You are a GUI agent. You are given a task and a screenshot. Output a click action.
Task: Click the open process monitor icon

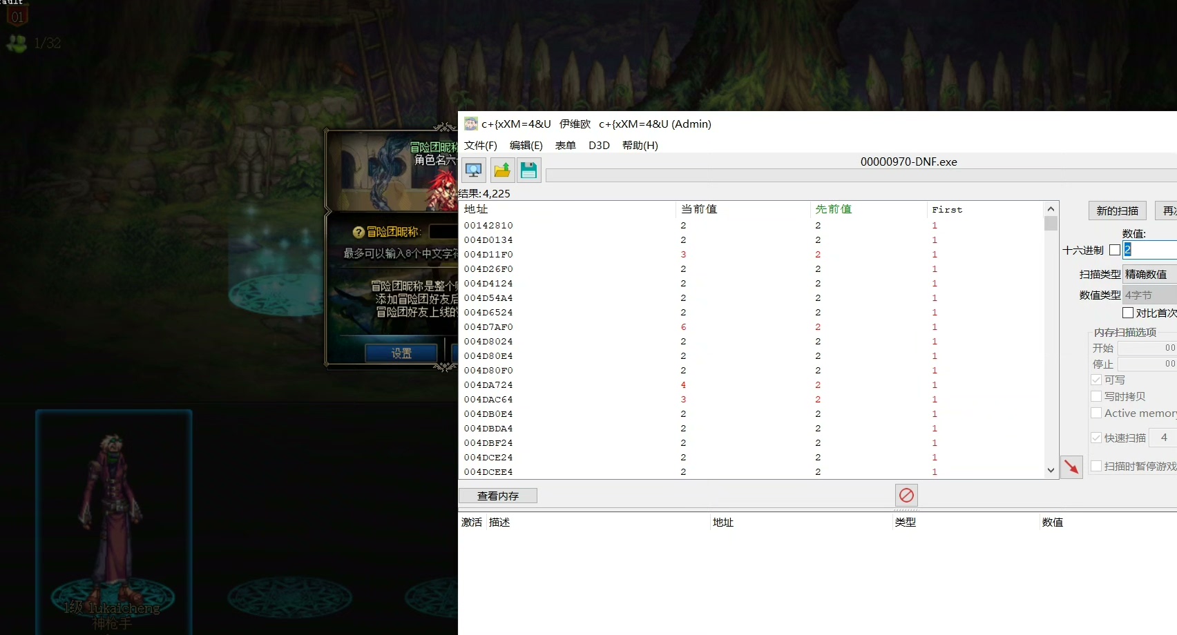pos(474,170)
